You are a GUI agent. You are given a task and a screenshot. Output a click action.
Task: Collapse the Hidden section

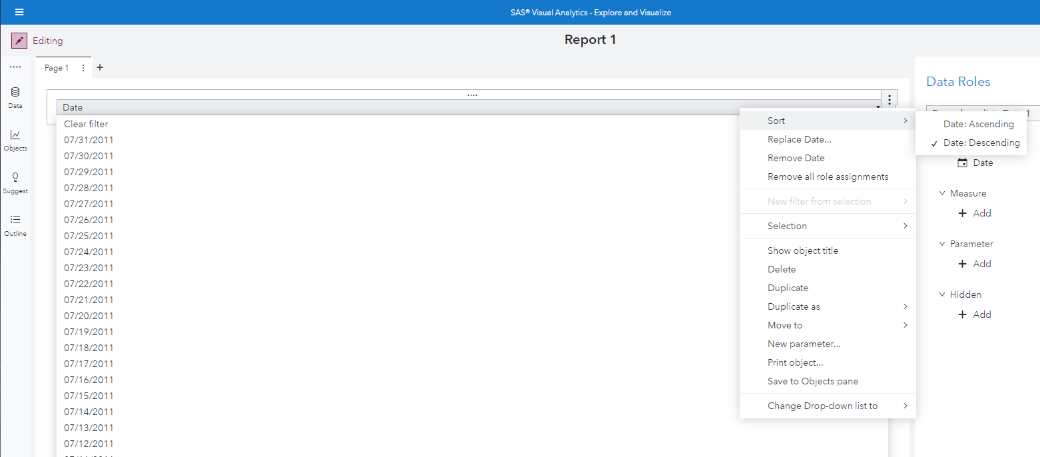pos(941,294)
